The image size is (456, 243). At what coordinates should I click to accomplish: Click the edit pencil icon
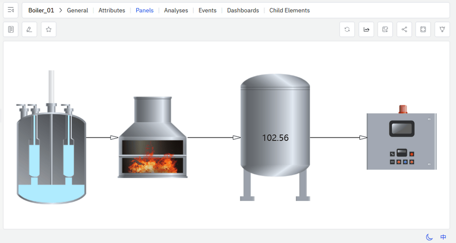29,29
